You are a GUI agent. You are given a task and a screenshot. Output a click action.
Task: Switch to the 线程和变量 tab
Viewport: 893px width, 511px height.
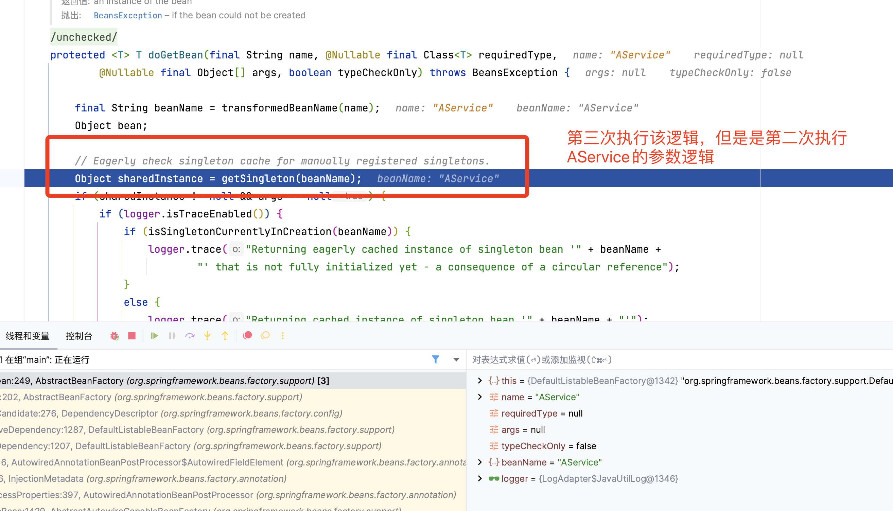point(28,336)
